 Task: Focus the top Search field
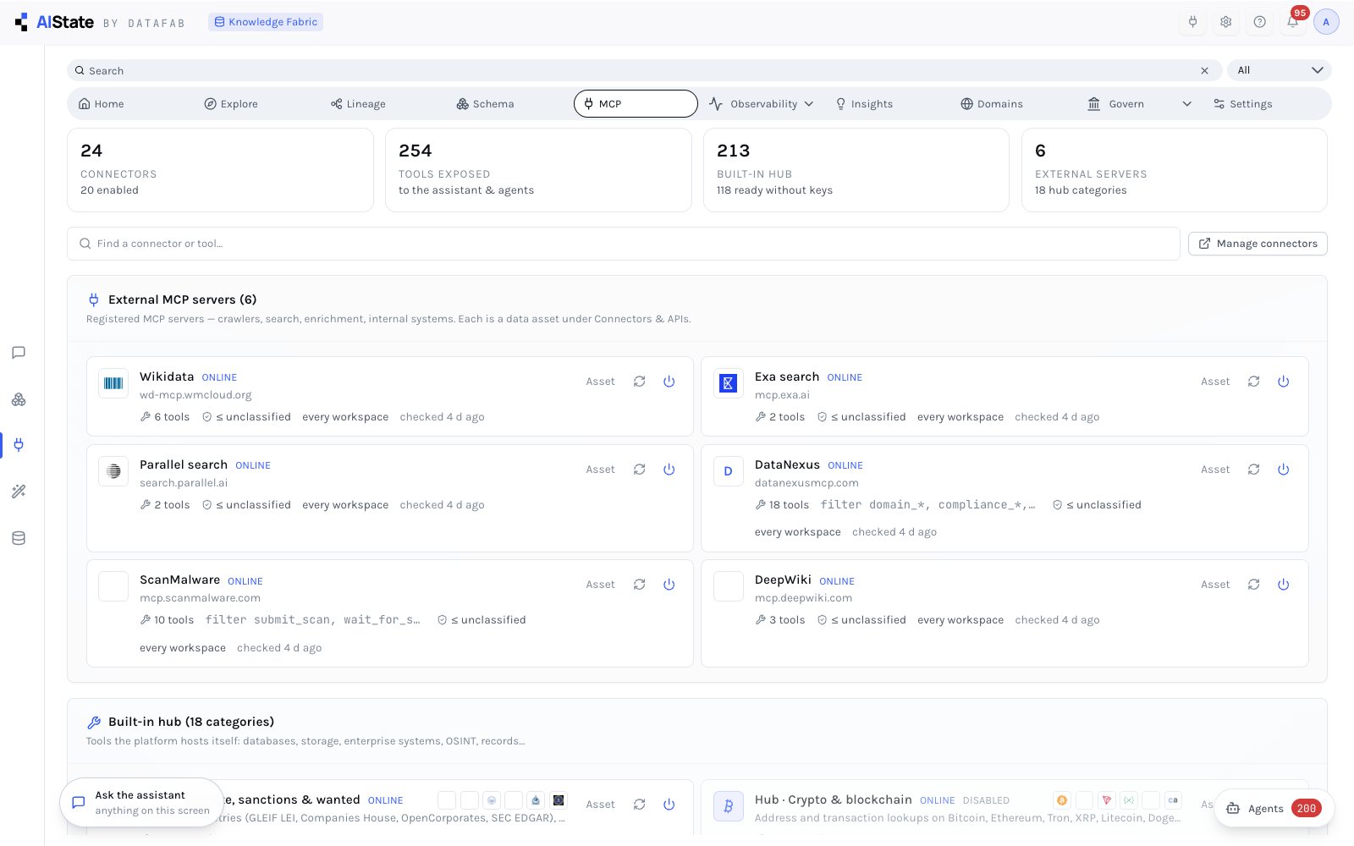point(644,71)
